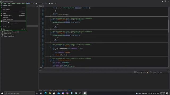Viewport: 170px width, 95px height.
Task: Switch to the Modules tab
Action: point(55,90)
